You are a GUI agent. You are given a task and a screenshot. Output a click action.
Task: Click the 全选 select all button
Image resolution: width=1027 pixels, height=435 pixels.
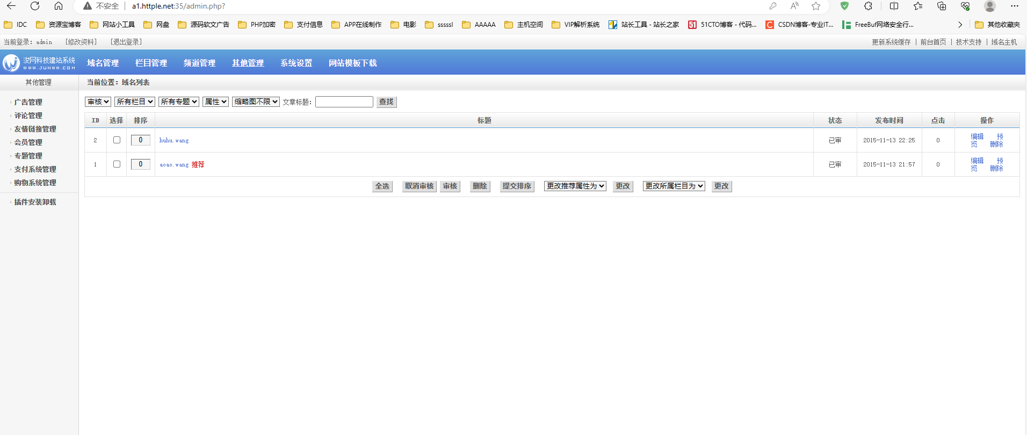click(382, 186)
